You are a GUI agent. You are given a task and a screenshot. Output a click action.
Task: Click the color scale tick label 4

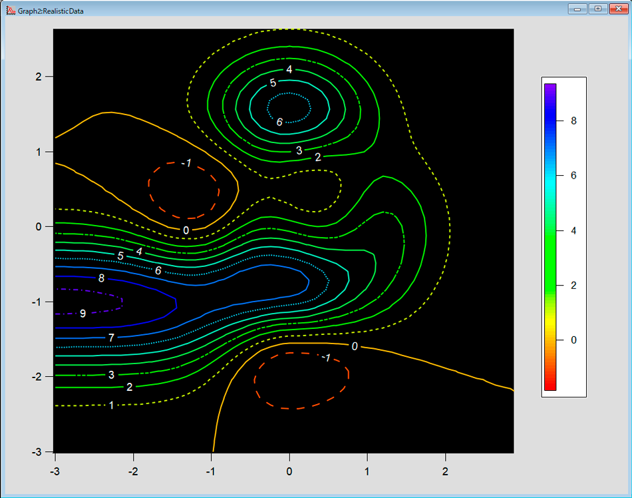coord(573,230)
